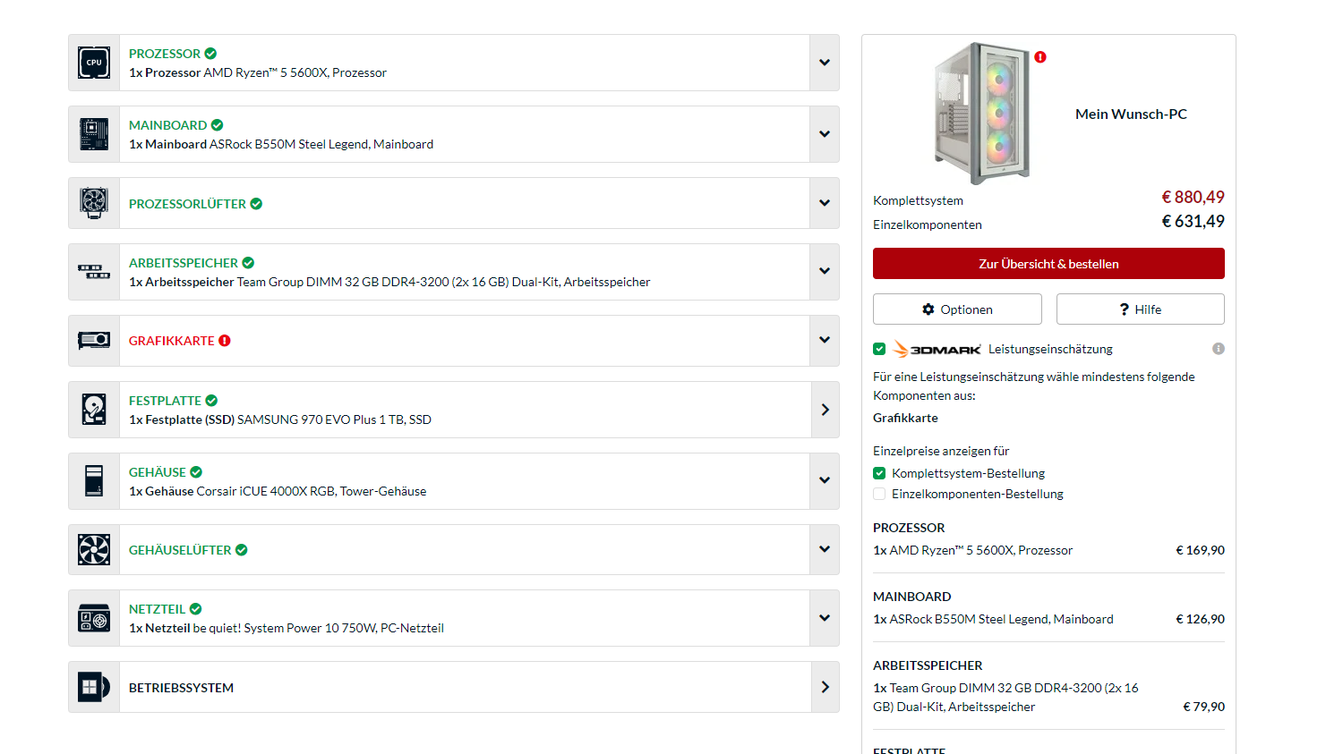Expand the Prozessorlüfter section chevron
The height and width of the screenshot is (754, 1326).
[825, 203]
